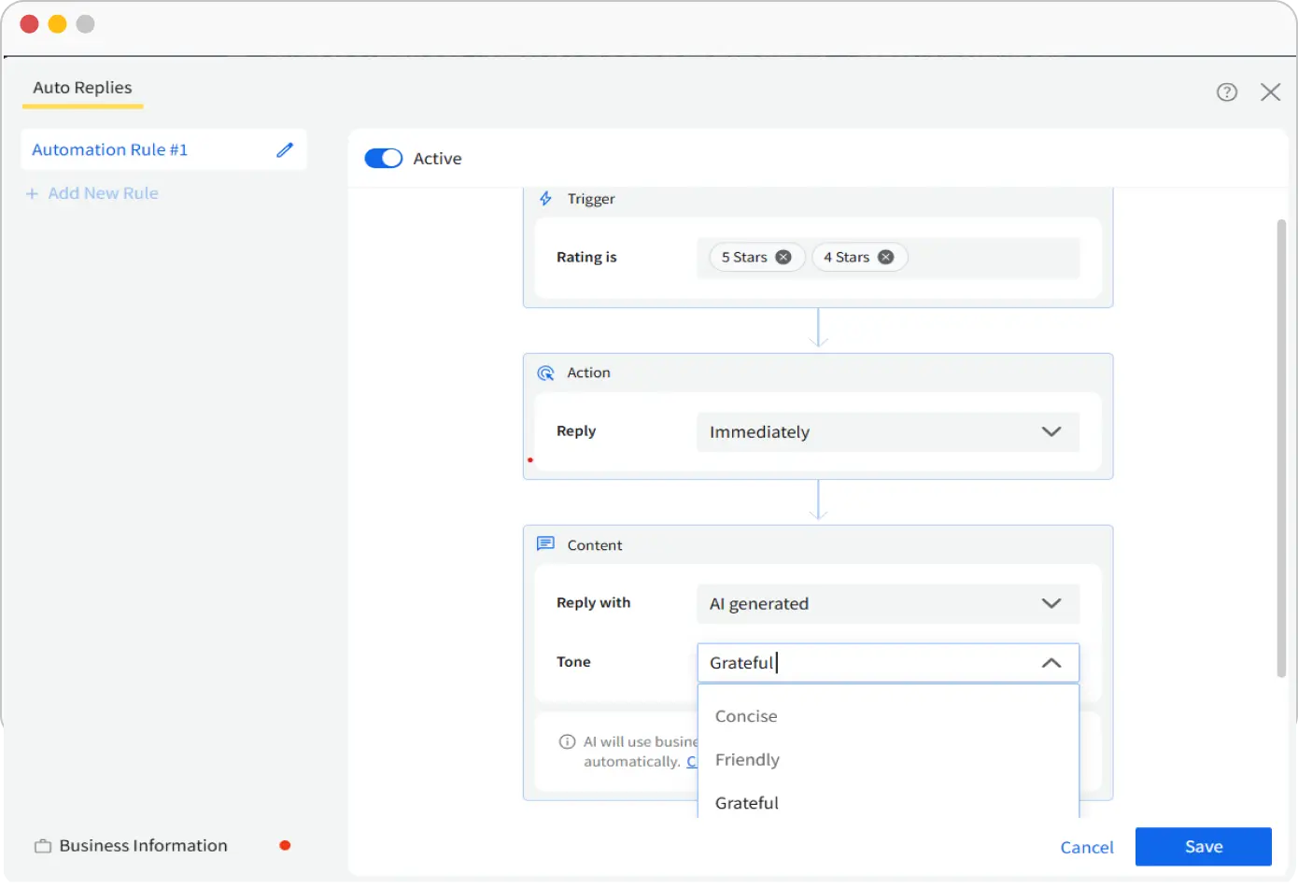Open the rule name editor with the pencil icon
Screen dimensions: 1298x887
(285, 149)
